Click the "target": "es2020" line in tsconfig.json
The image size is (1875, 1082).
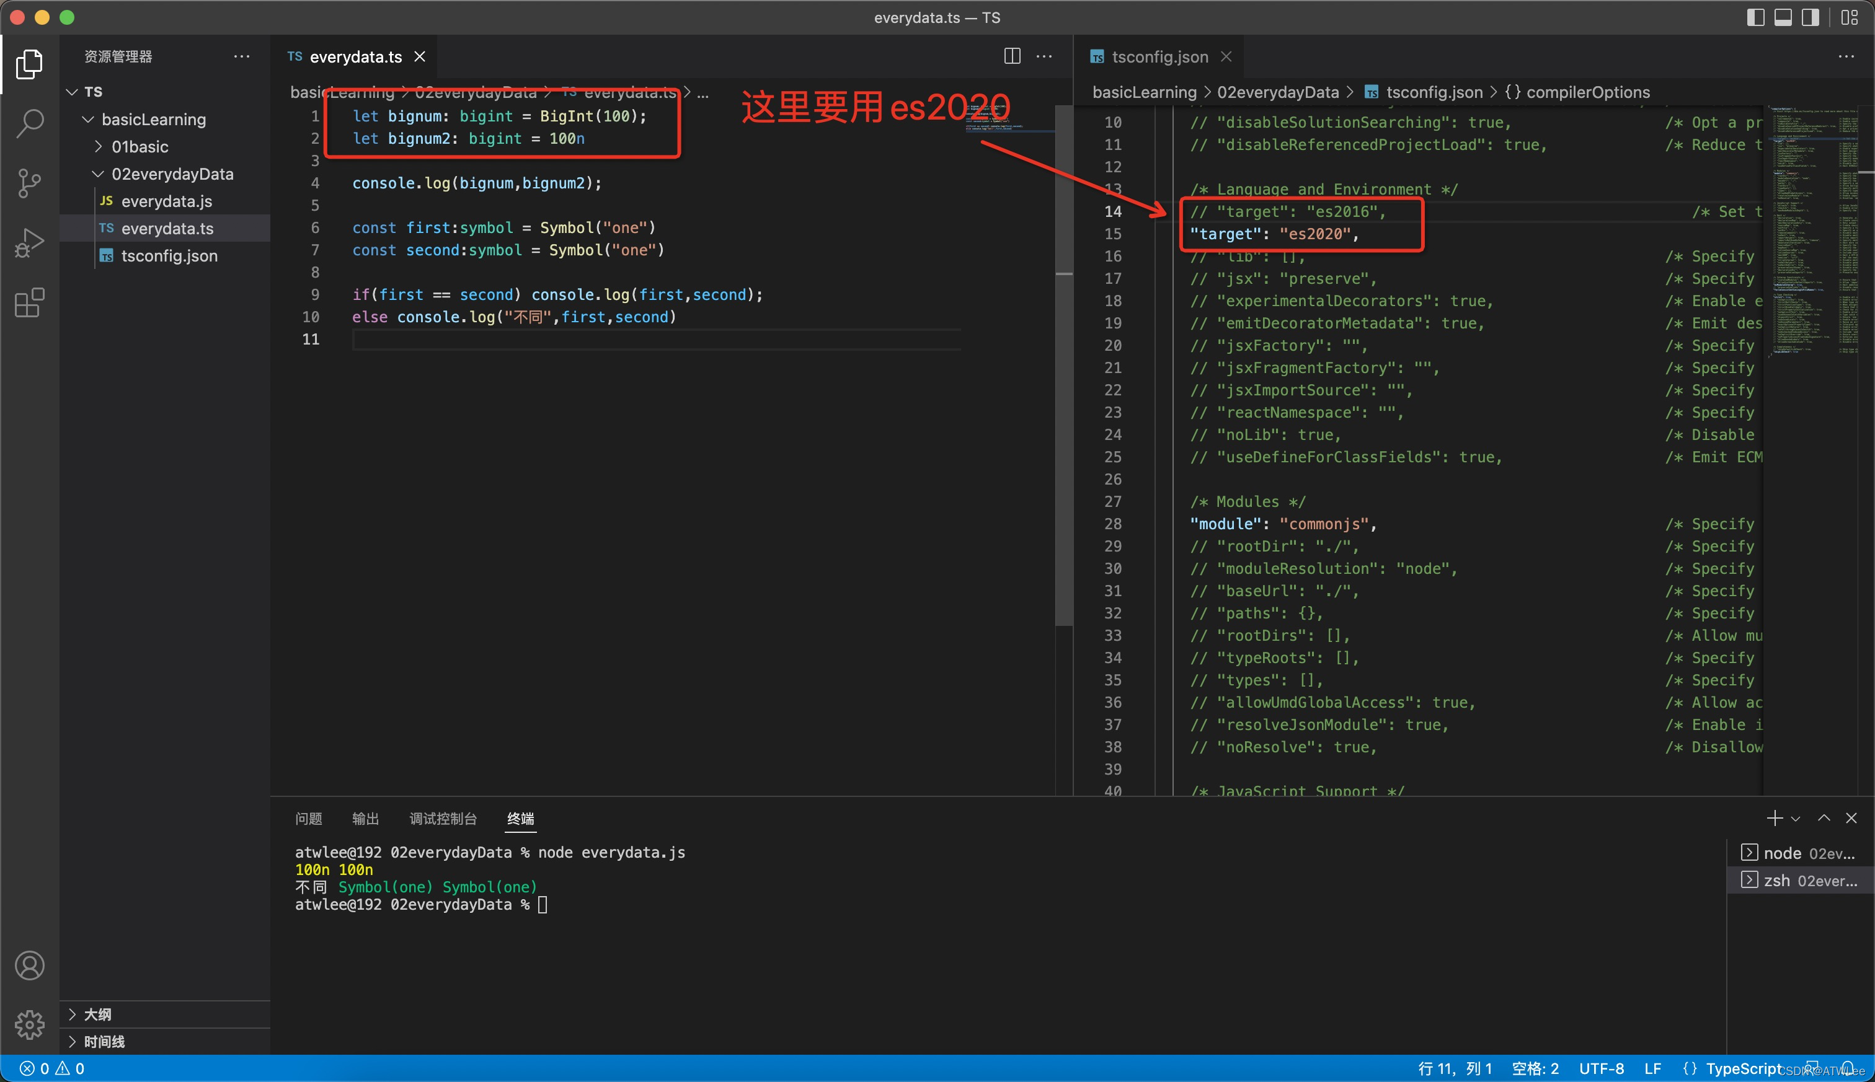pos(1274,234)
